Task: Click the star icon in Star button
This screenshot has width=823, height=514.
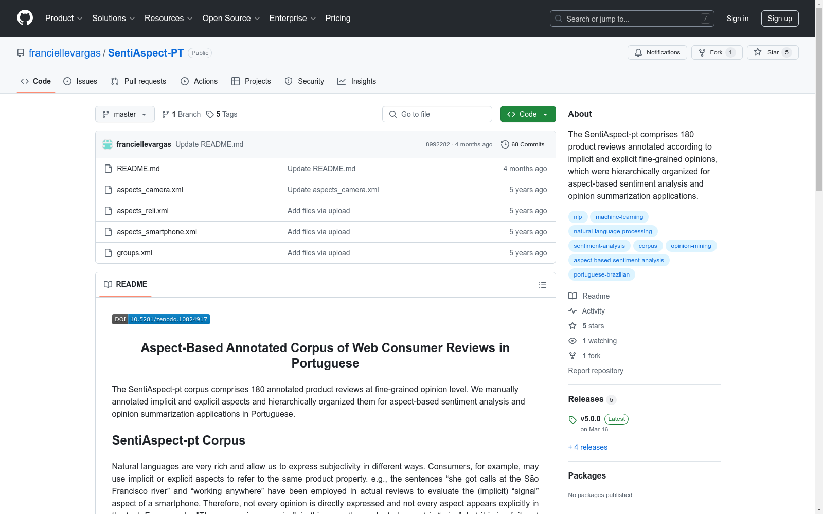Action: [758, 52]
